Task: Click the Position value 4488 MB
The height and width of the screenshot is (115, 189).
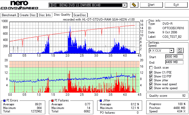Action: click(179, 108)
